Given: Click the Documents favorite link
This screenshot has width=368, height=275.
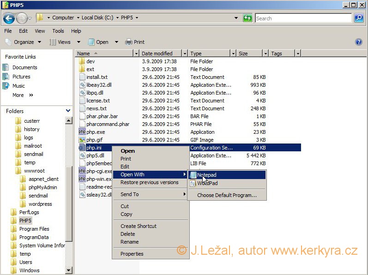Looking at the screenshot, I should click(x=24, y=67).
